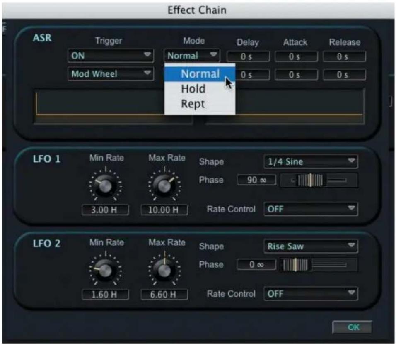Open the ASR Trigger ON dropdown
This screenshot has height=344, width=396.
click(111, 56)
